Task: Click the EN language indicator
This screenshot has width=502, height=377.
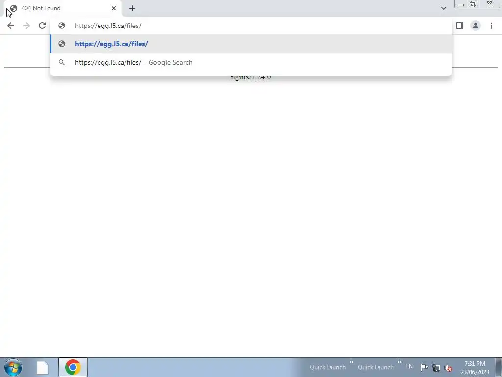Action: coord(409,366)
